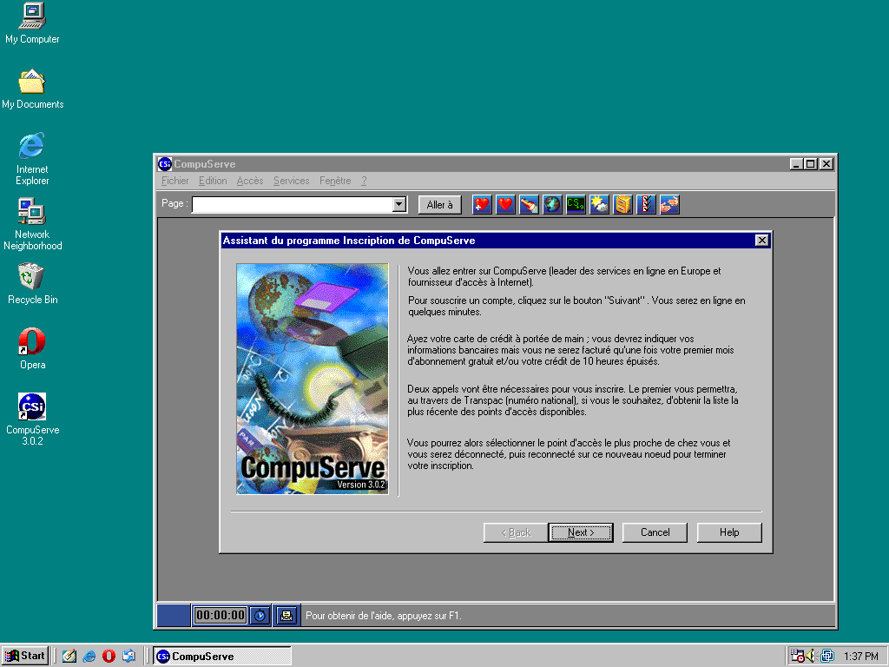Click the speaker volume icon in the tray
The image size is (889, 667).
[x=812, y=657]
